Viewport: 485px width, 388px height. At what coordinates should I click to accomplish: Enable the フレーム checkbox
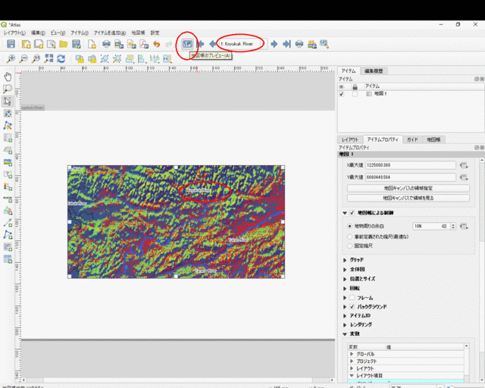(352, 298)
